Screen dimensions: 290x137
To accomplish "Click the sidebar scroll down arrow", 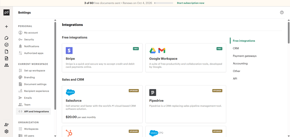I will tap(55, 136).
